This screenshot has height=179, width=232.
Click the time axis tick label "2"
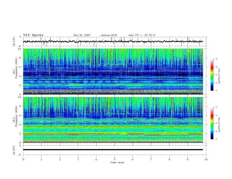click(x=60, y=159)
